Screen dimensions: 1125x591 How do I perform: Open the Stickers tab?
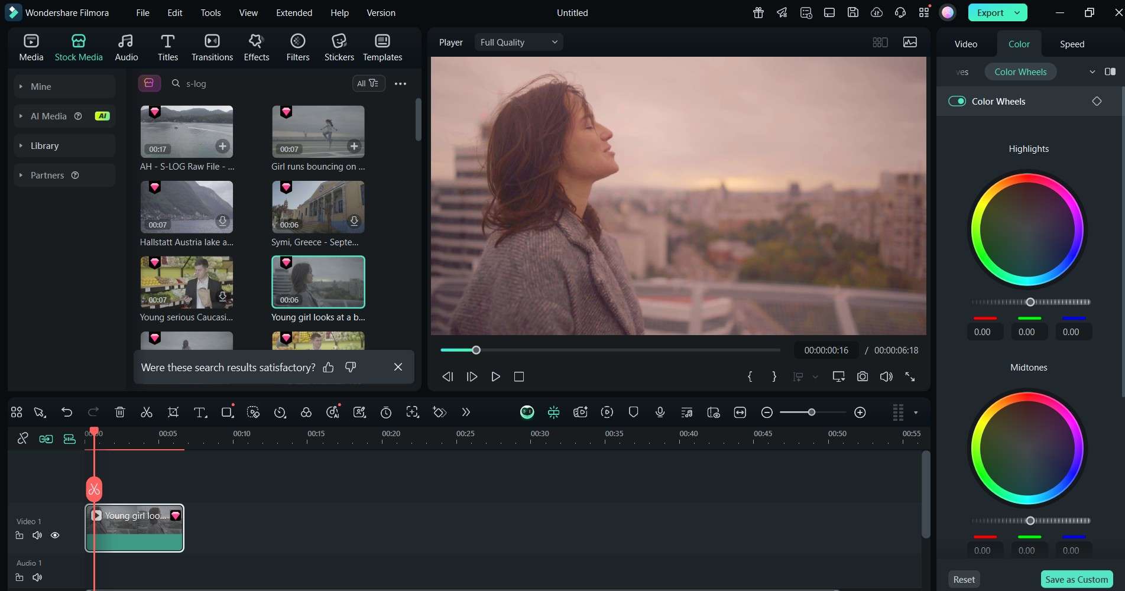(339, 47)
